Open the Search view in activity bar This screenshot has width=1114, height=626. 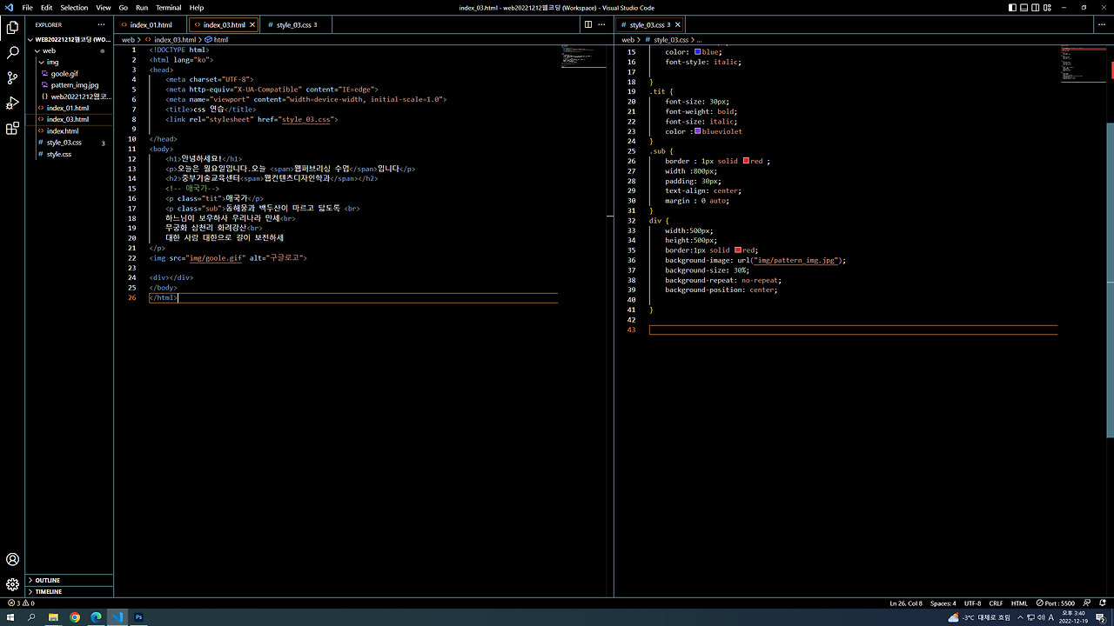[x=12, y=53]
